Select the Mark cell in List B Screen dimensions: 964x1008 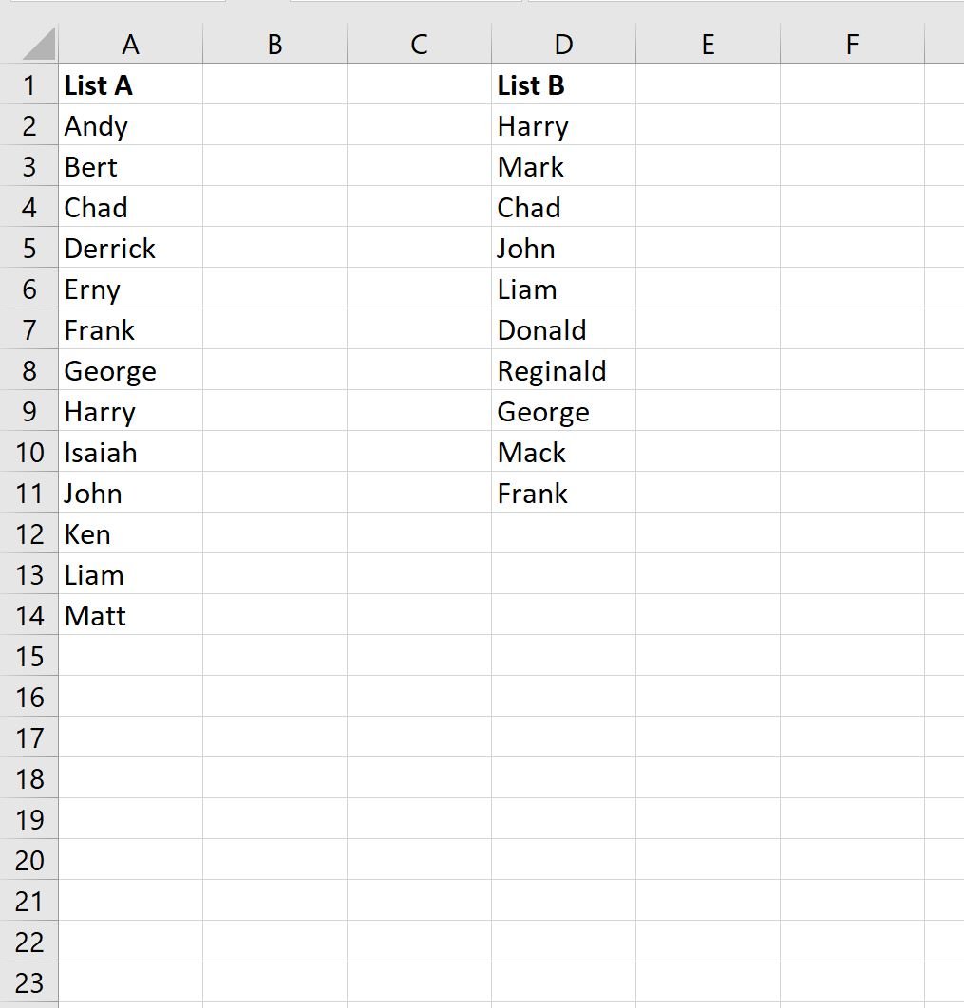pyautogui.click(x=563, y=166)
